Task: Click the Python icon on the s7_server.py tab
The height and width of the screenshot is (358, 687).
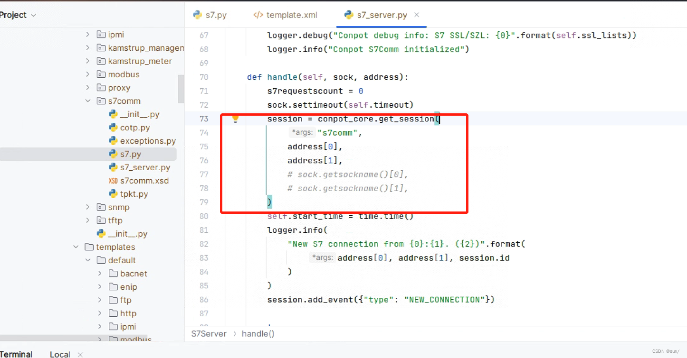Action: pos(348,15)
